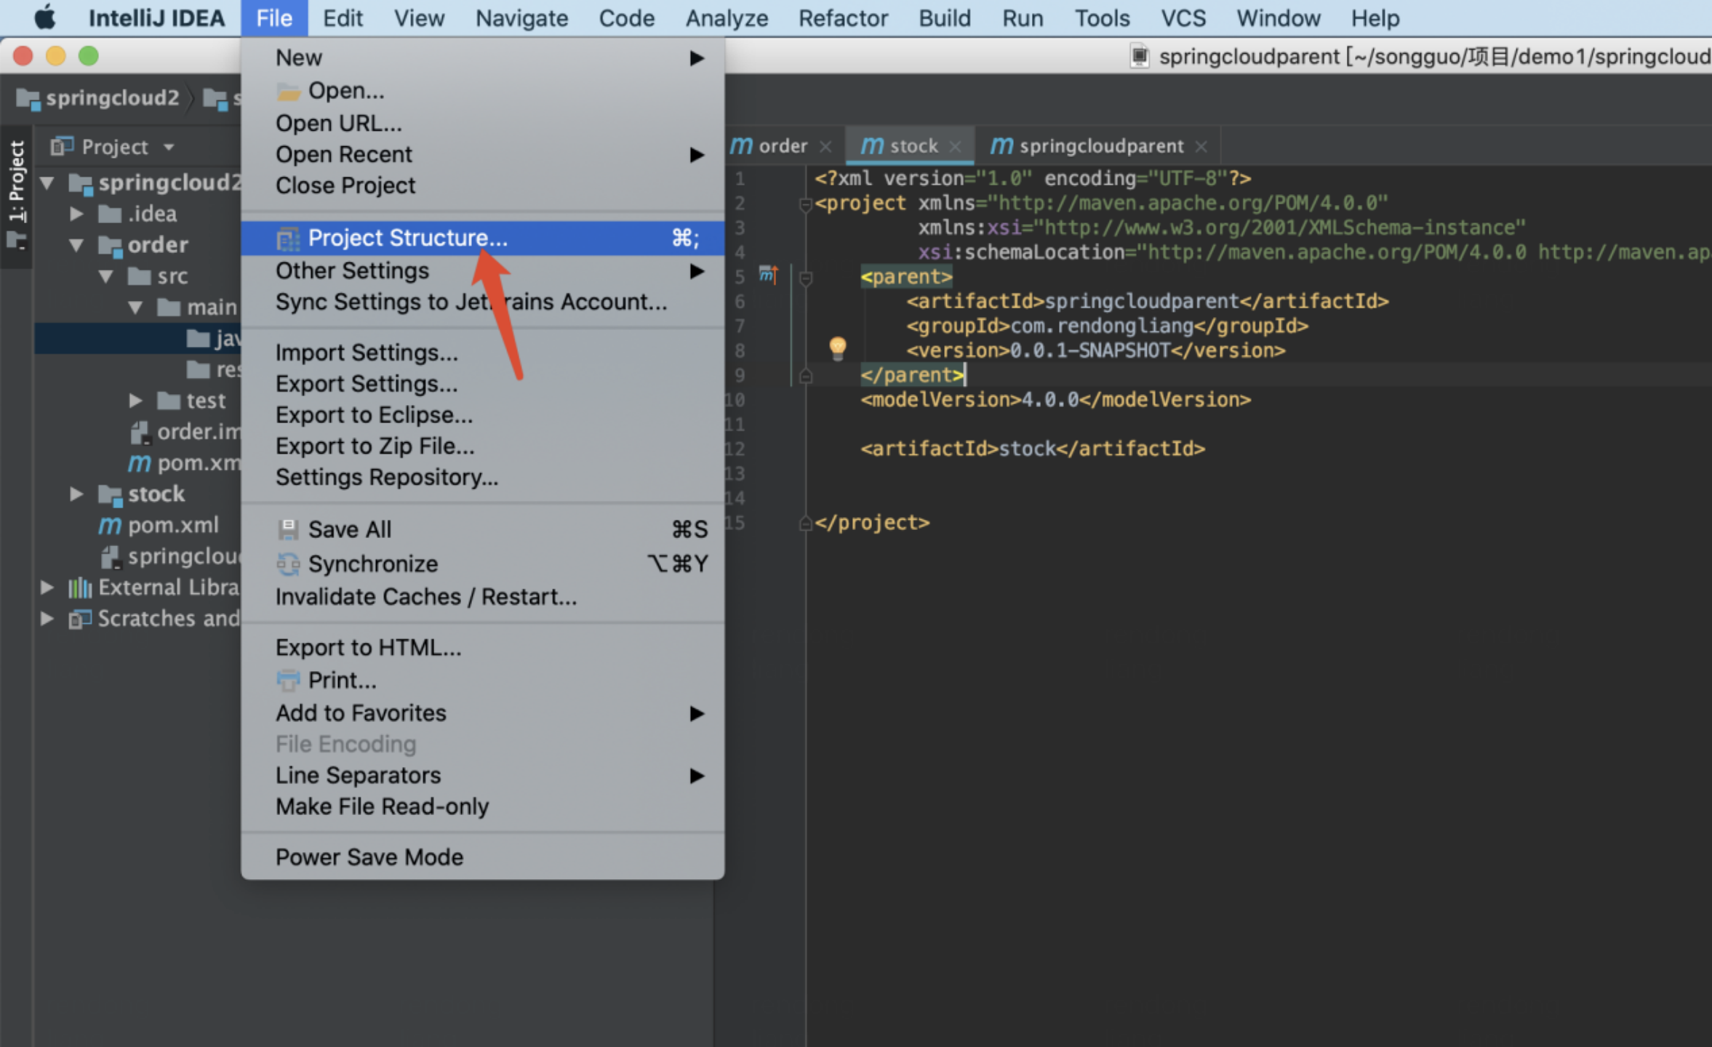Open the Refactor menu

click(x=843, y=17)
